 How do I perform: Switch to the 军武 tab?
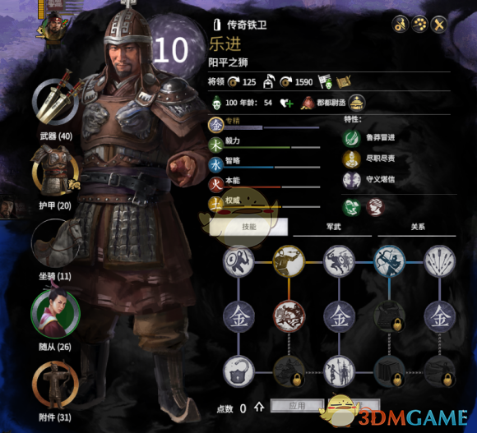pyautogui.click(x=333, y=227)
